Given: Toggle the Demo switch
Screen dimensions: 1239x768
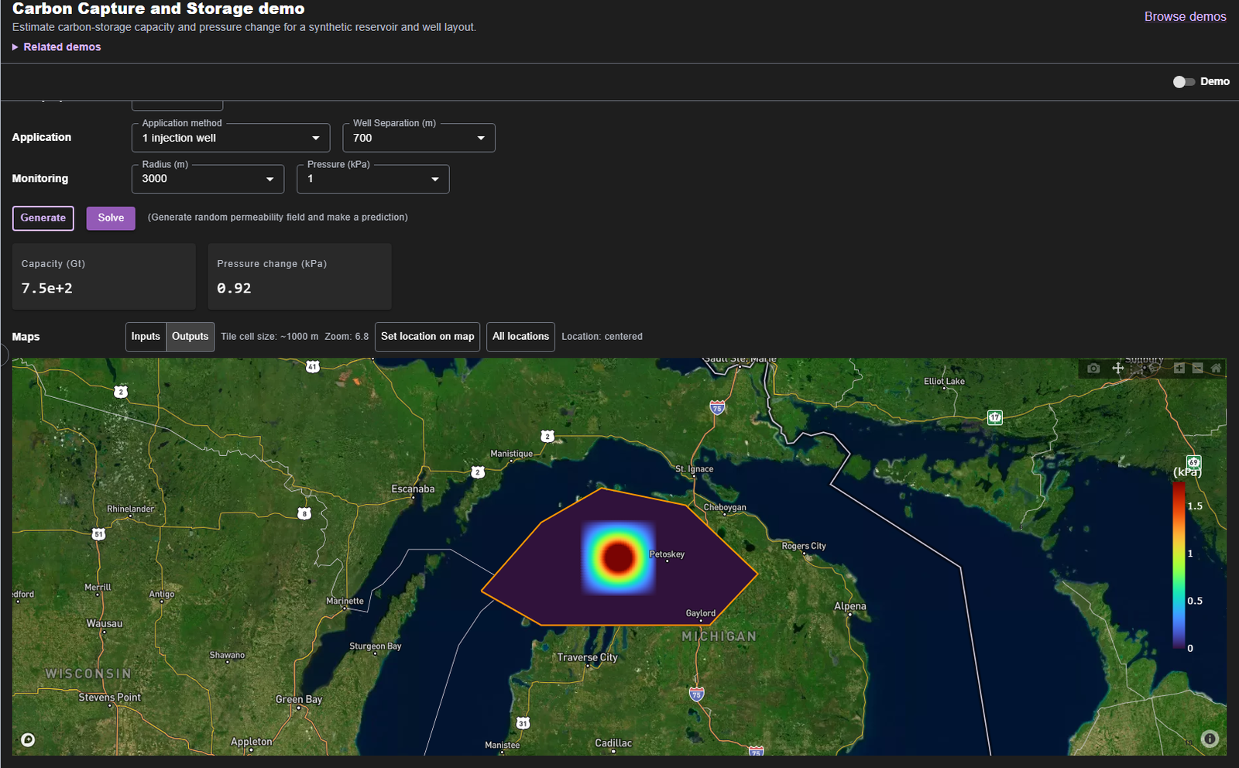Looking at the screenshot, I should [1183, 81].
